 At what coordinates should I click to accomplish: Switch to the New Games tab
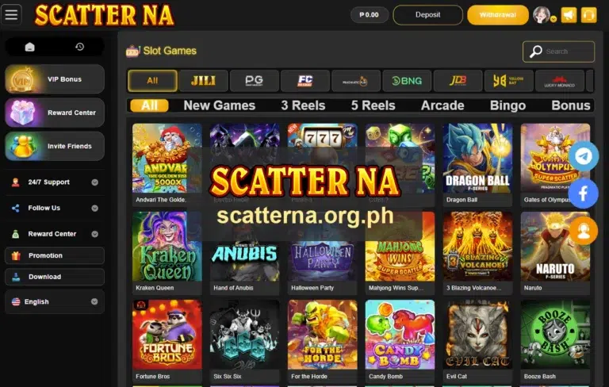(x=220, y=105)
